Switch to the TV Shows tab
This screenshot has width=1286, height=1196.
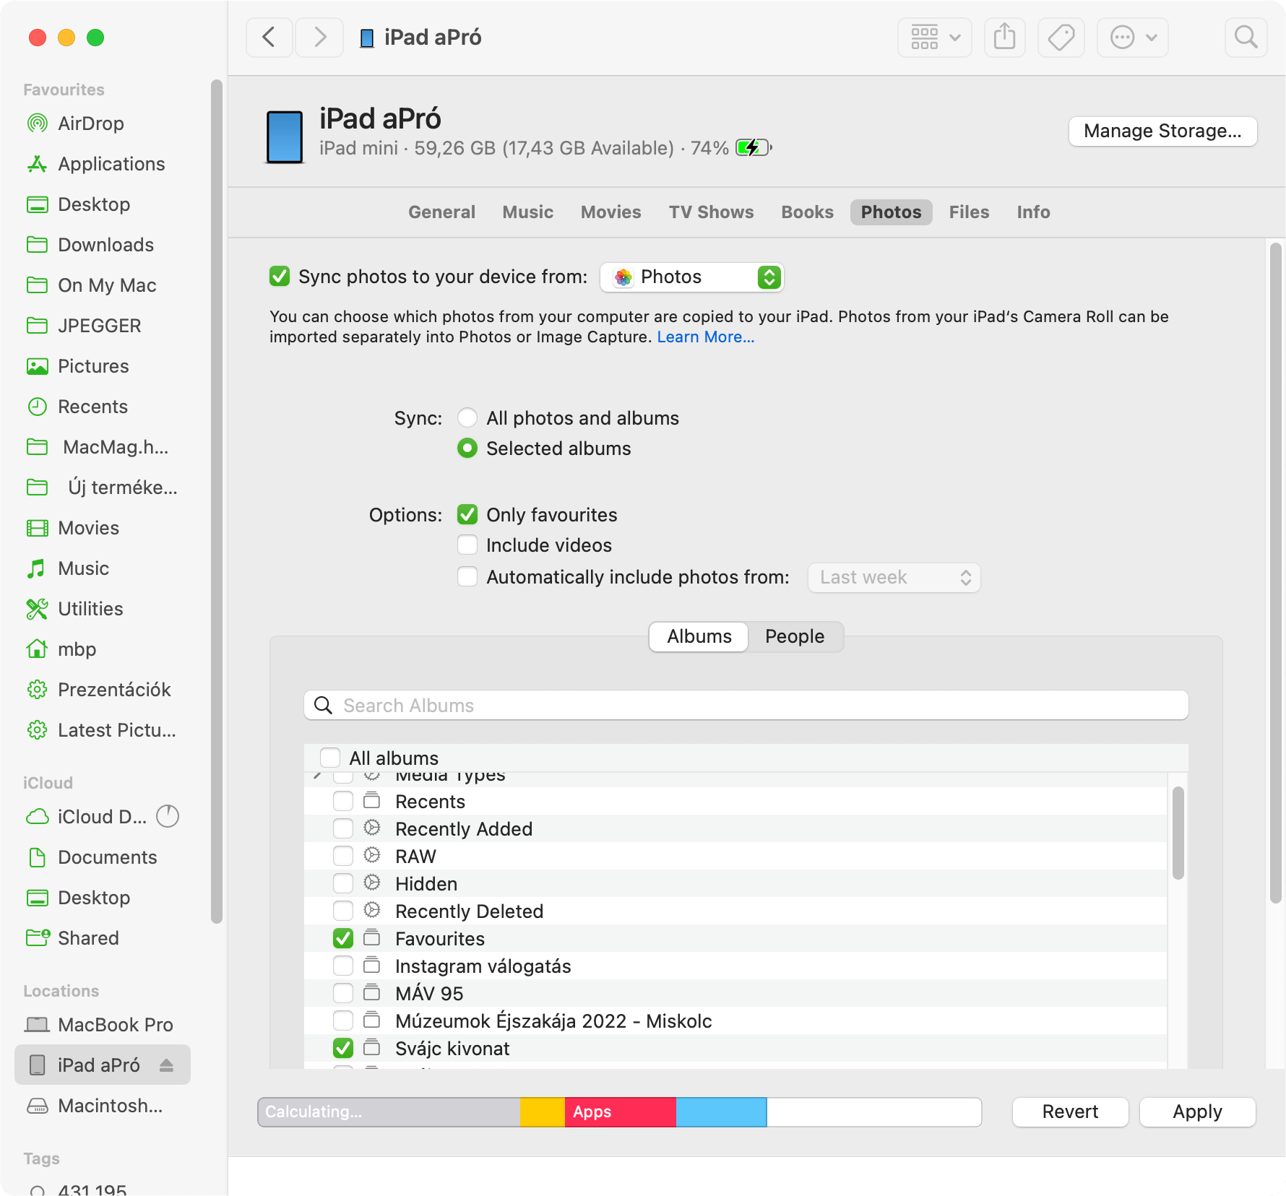[711, 212]
